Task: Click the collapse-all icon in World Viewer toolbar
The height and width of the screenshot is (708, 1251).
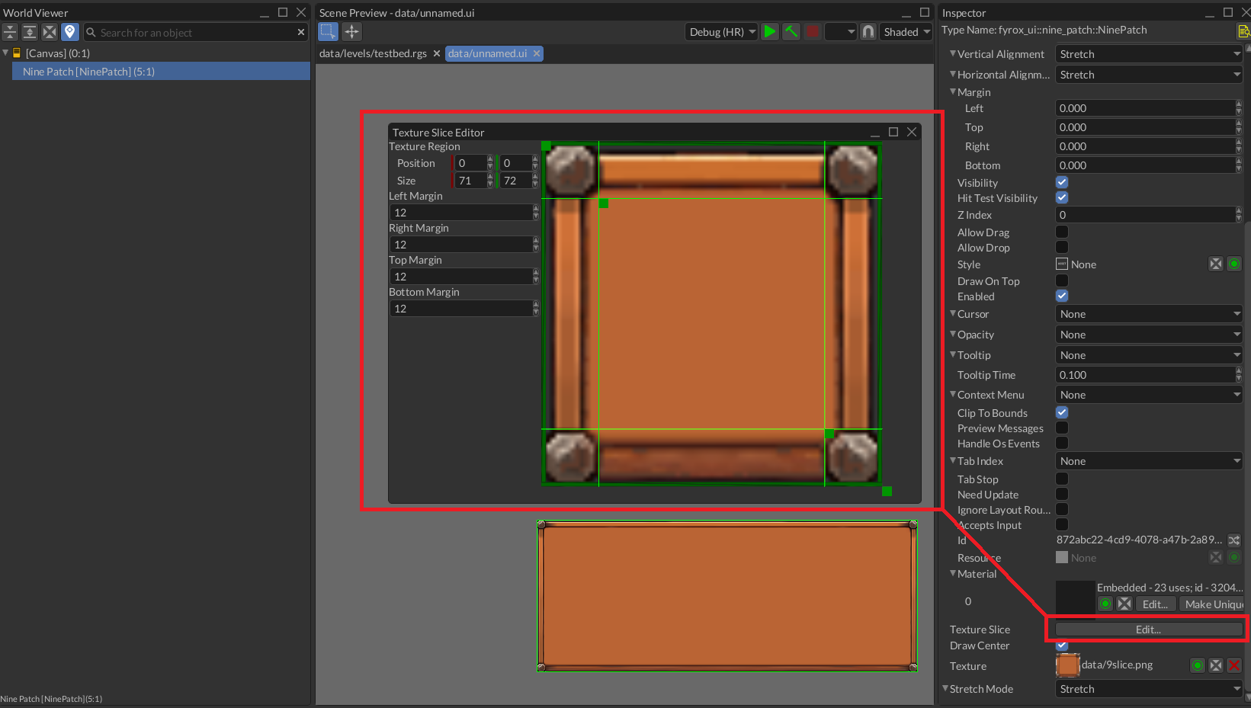Action: [10, 31]
